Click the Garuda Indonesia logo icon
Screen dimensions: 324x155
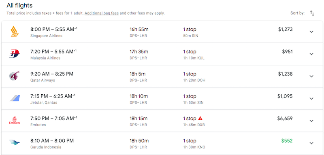pyautogui.click(x=15, y=142)
